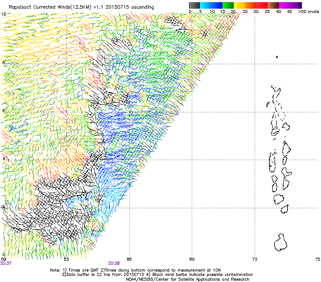The image size is (321, 282).
Task: Click the legend scale value '25'
Action: pyautogui.click(x=245, y=12)
